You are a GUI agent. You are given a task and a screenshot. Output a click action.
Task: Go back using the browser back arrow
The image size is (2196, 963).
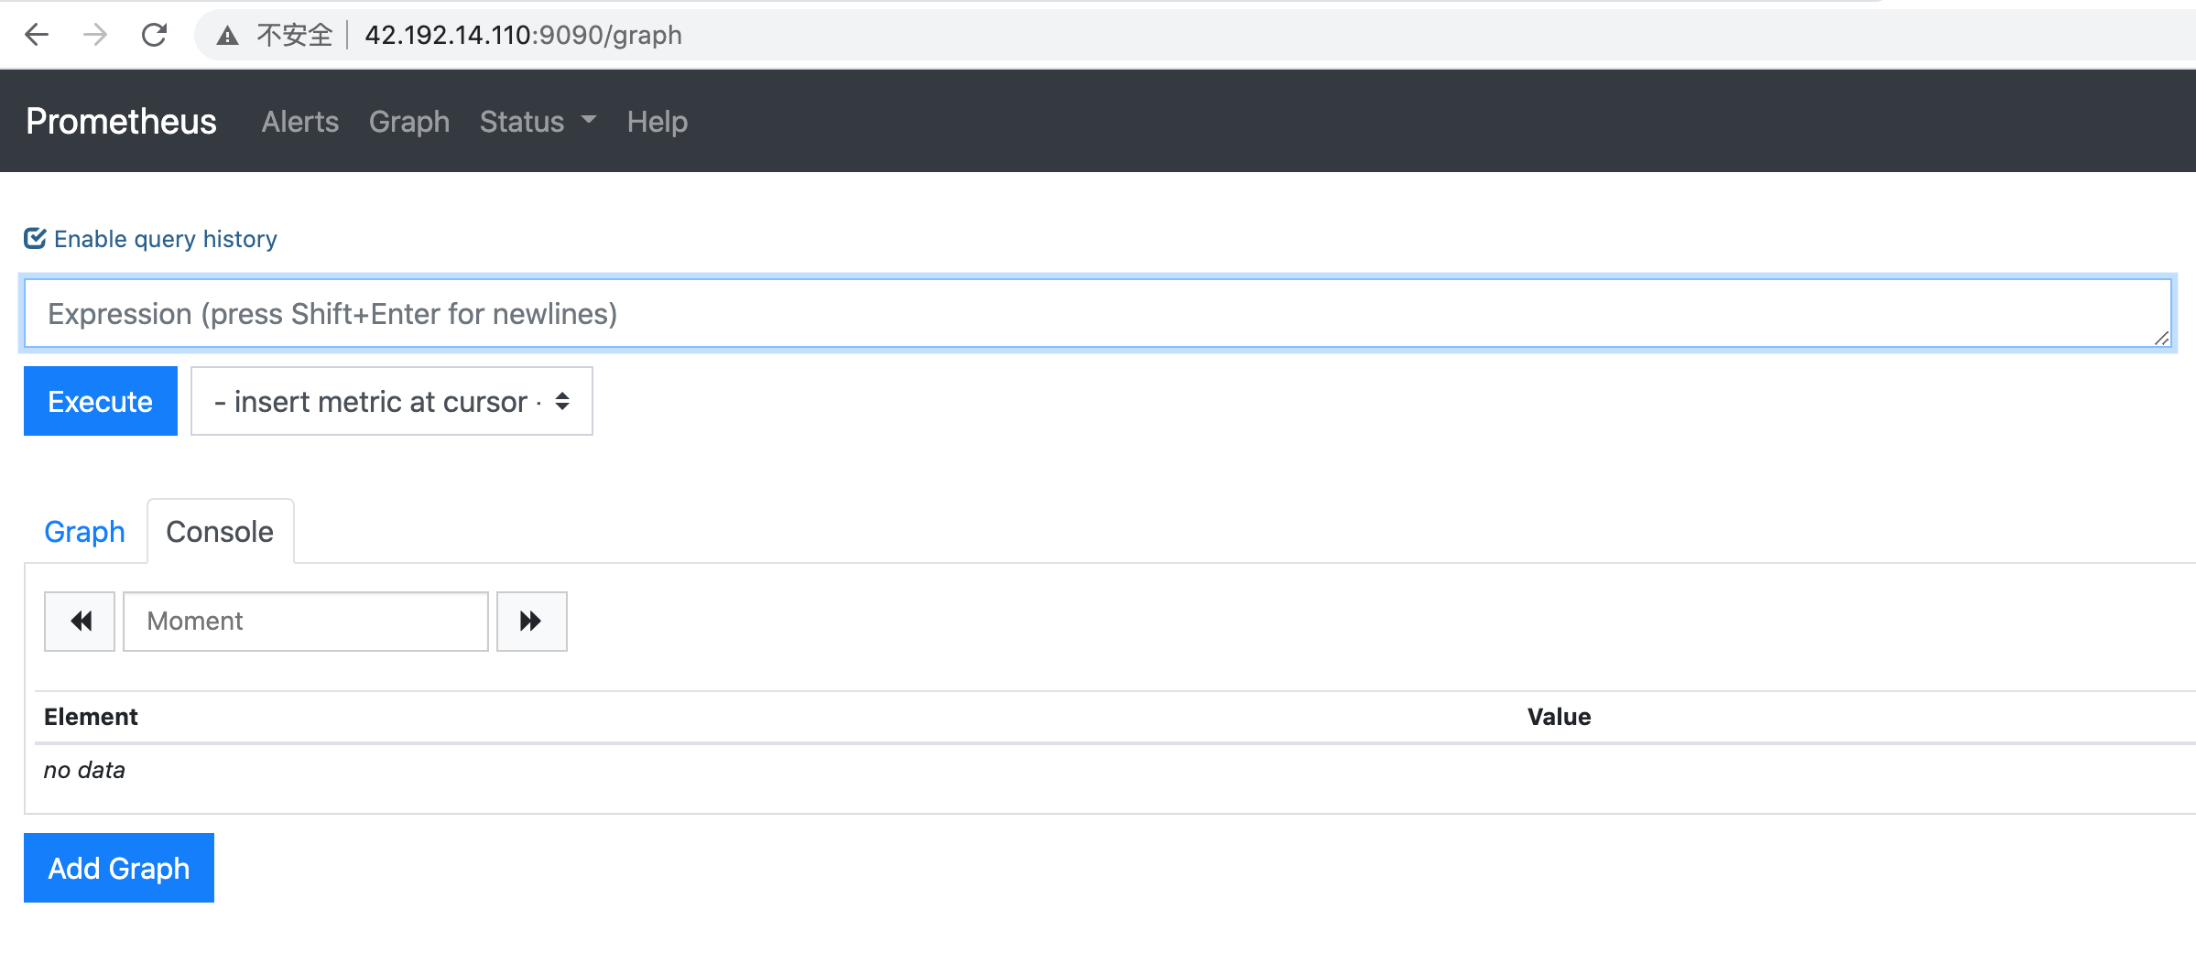point(37,35)
